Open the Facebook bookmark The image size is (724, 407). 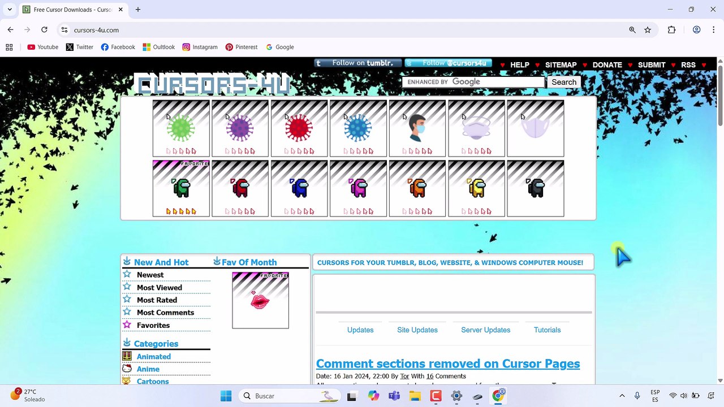pyautogui.click(x=118, y=47)
